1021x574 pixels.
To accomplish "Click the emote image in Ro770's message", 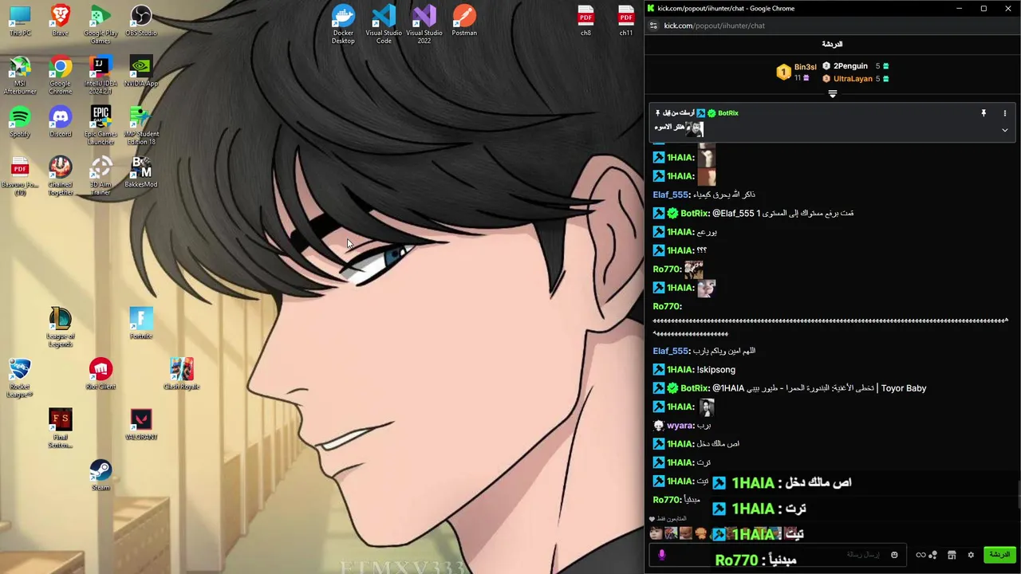I will pyautogui.click(x=693, y=269).
